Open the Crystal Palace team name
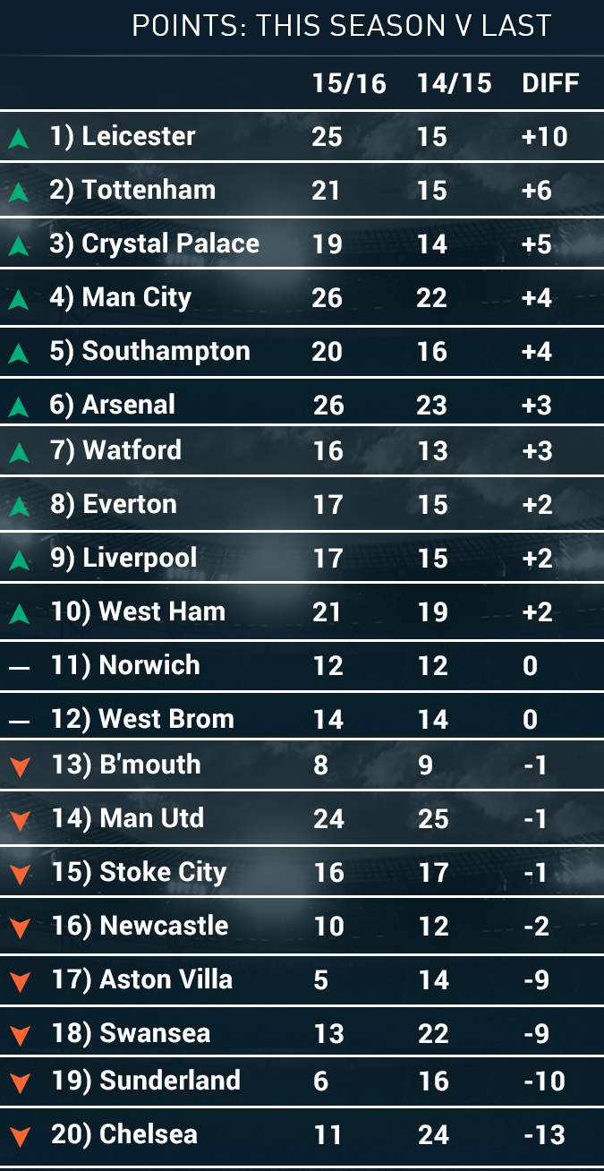Viewport: 604px width, 1171px height. pyautogui.click(x=170, y=244)
